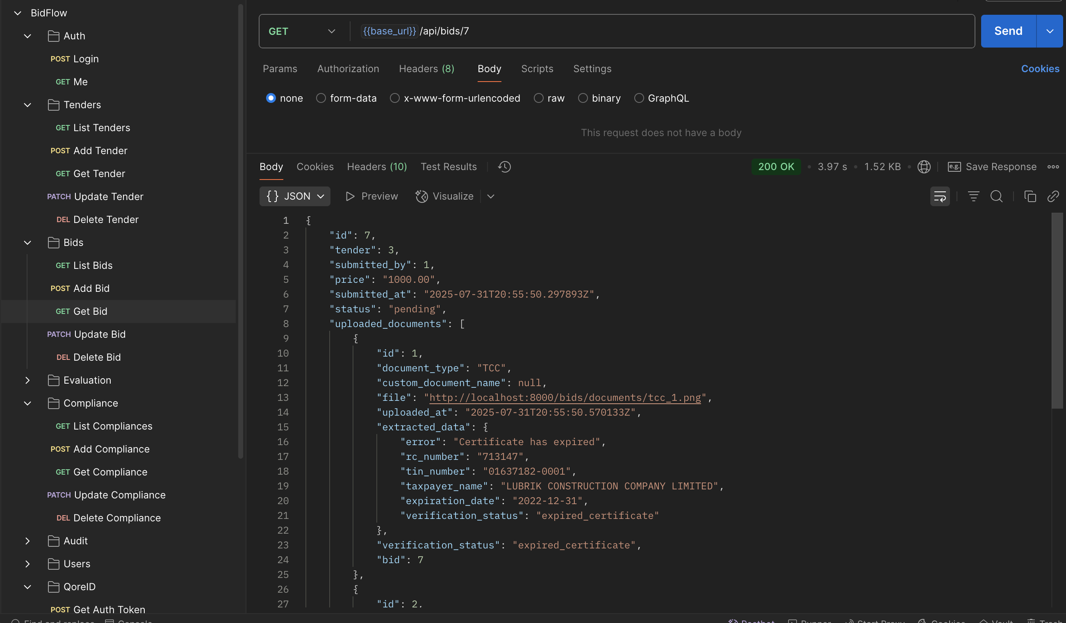
Task: Click the response body vertical scrollbar
Action: [x=1056, y=310]
